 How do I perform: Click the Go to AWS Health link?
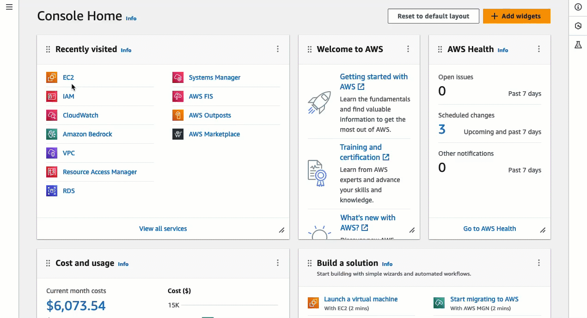(x=489, y=229)
